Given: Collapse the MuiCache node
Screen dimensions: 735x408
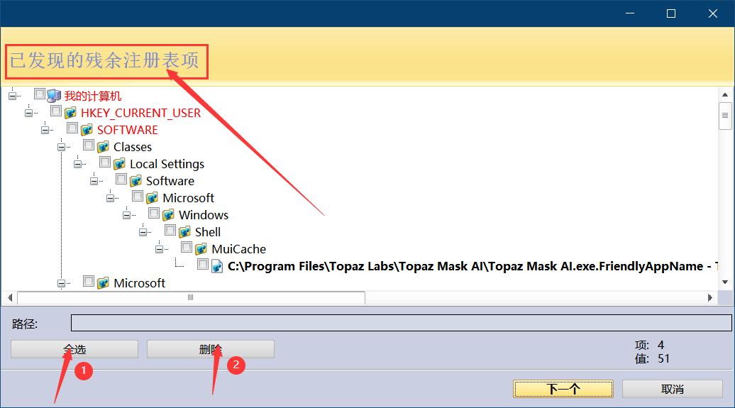Looking at the screenshot, I should (x=160, y=249).
